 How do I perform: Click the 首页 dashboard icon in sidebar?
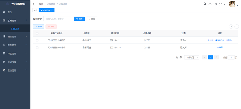(x=4, y=12)
